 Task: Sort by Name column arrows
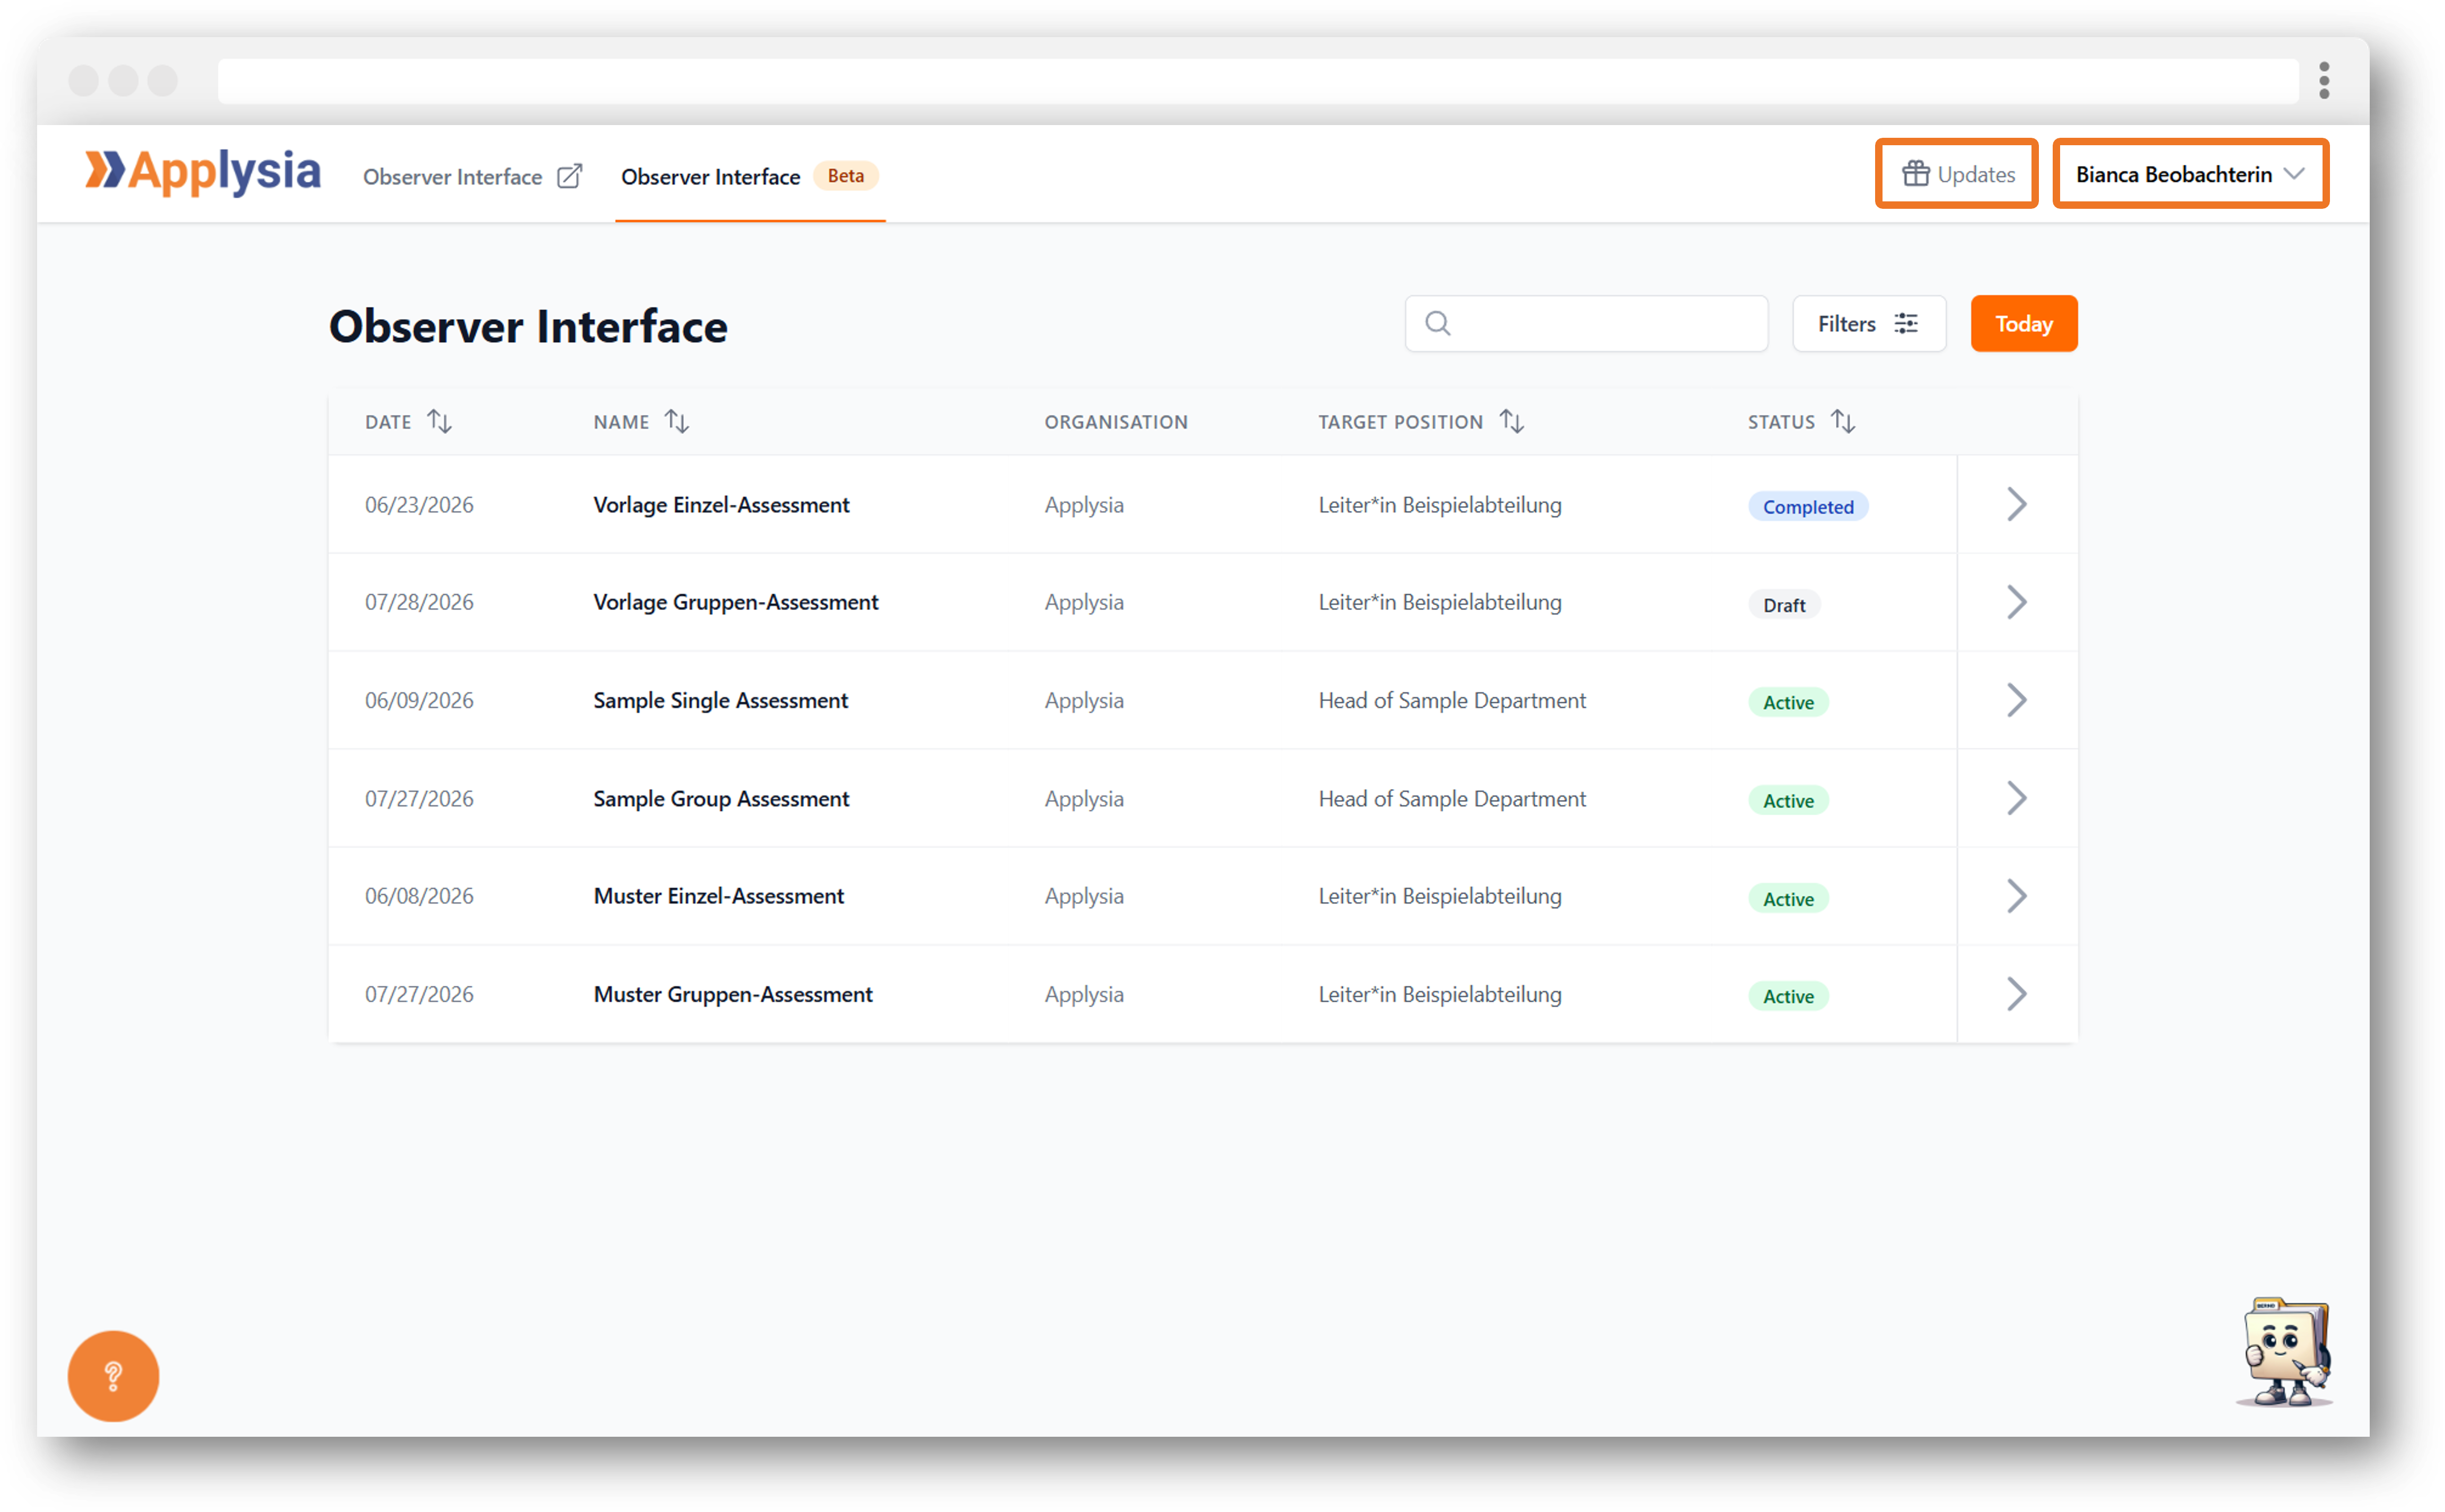coord(677,421)
